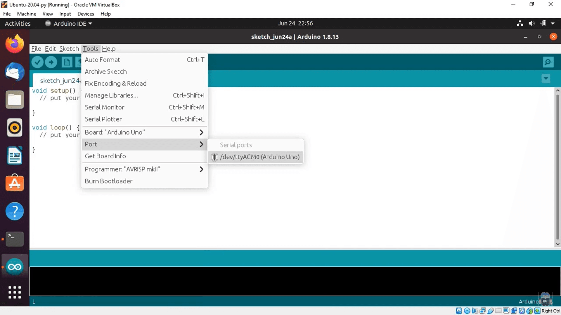This screenshot has height=315, width=561.
Task: Click VirtualBox CPU virtualization status icon
Action: click(522, 311)
